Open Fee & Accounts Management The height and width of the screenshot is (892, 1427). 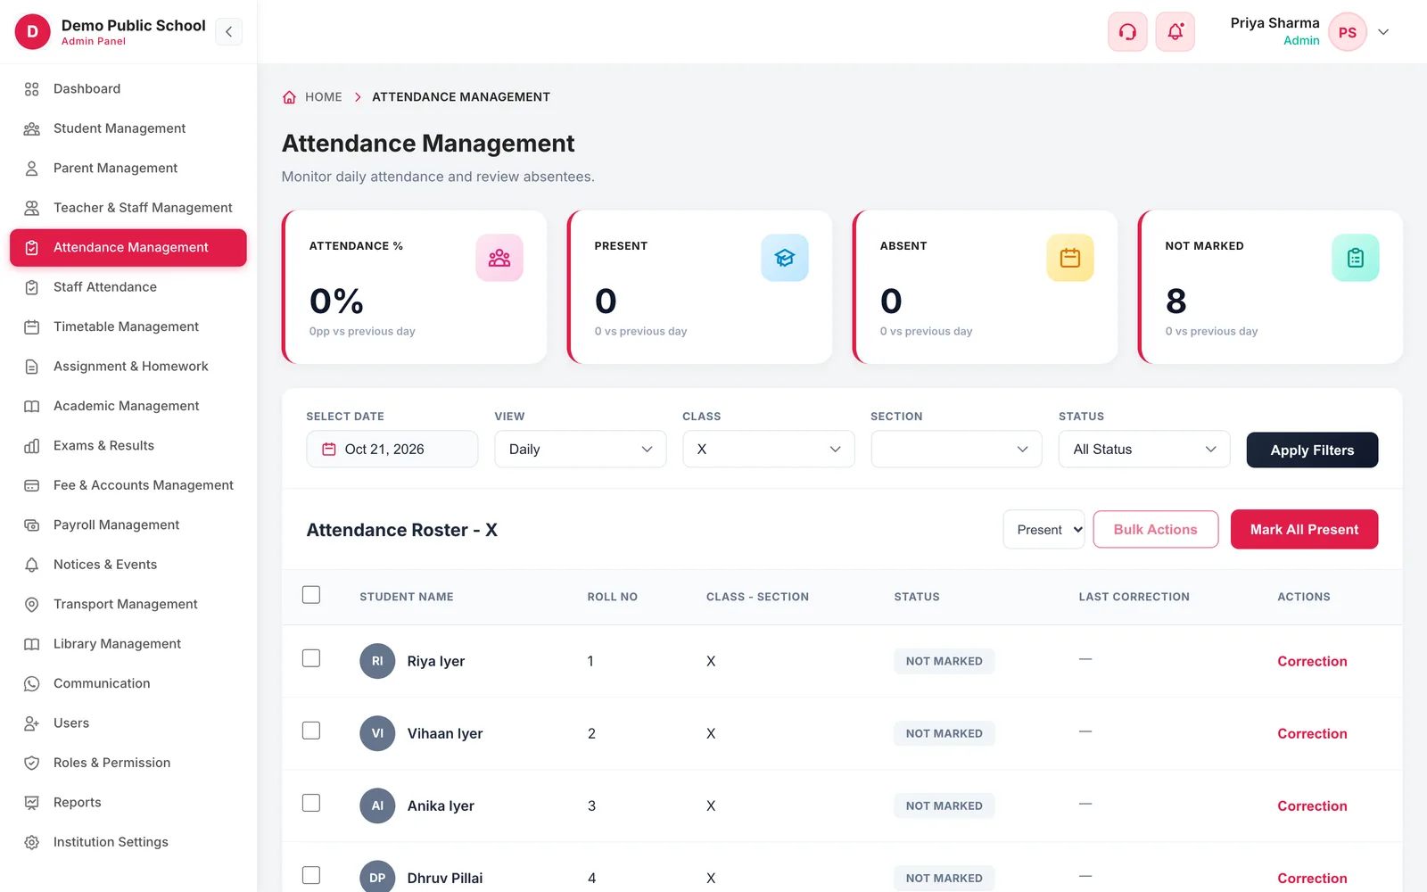(128, 485)
